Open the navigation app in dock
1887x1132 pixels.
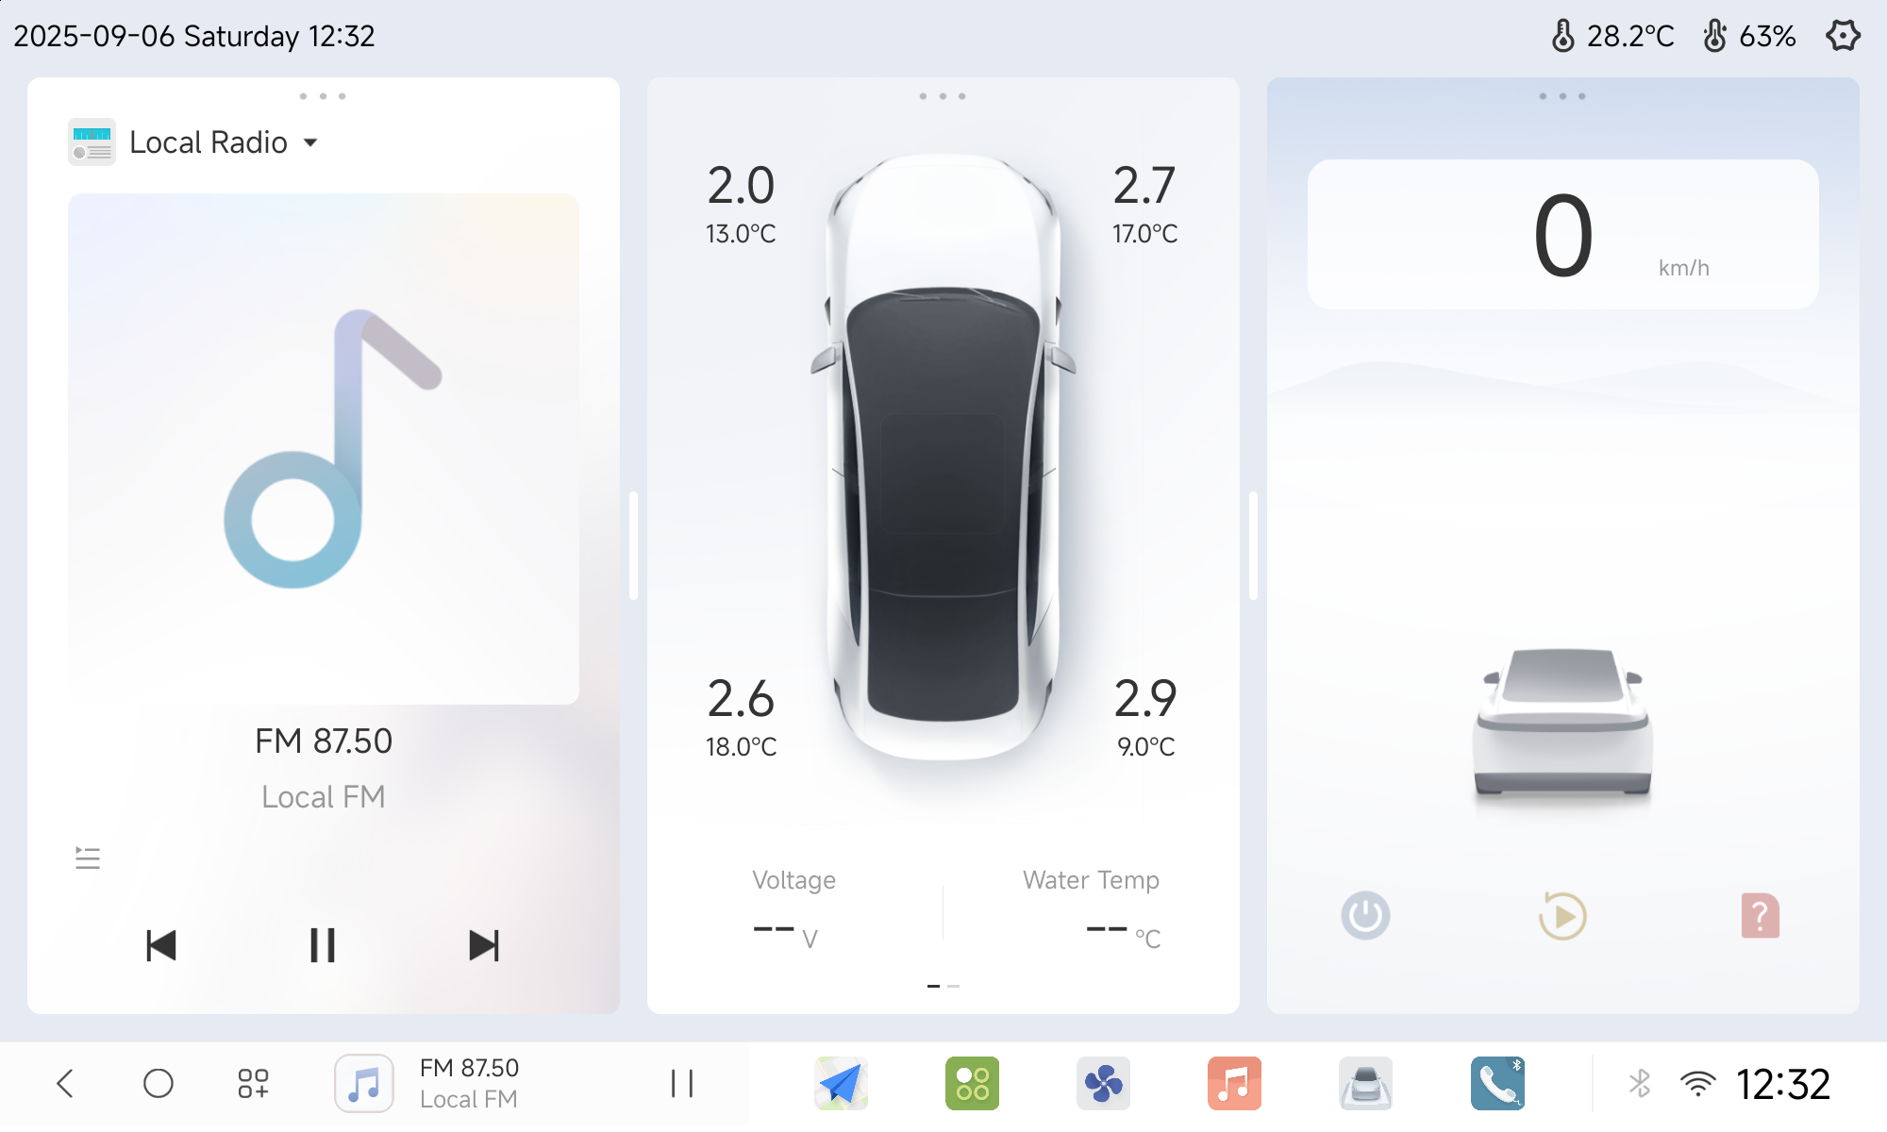[841, 1083]
